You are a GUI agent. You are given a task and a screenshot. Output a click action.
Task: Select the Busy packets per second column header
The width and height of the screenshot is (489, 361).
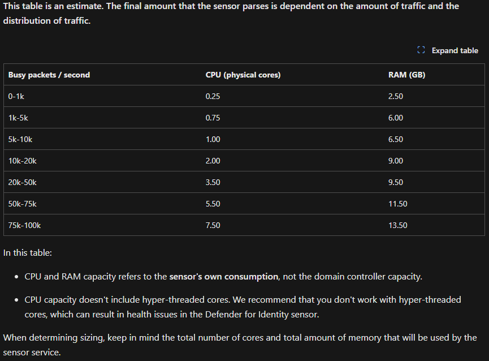(49, 74)
